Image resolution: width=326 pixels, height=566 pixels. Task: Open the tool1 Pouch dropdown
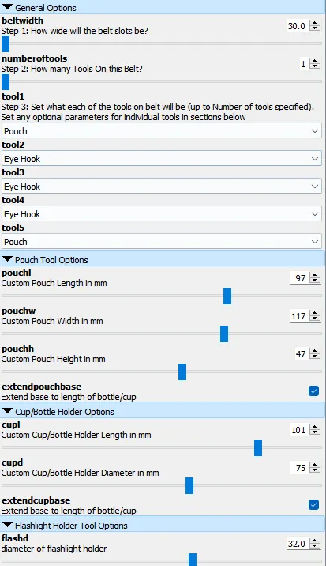(x=162, y=131)
